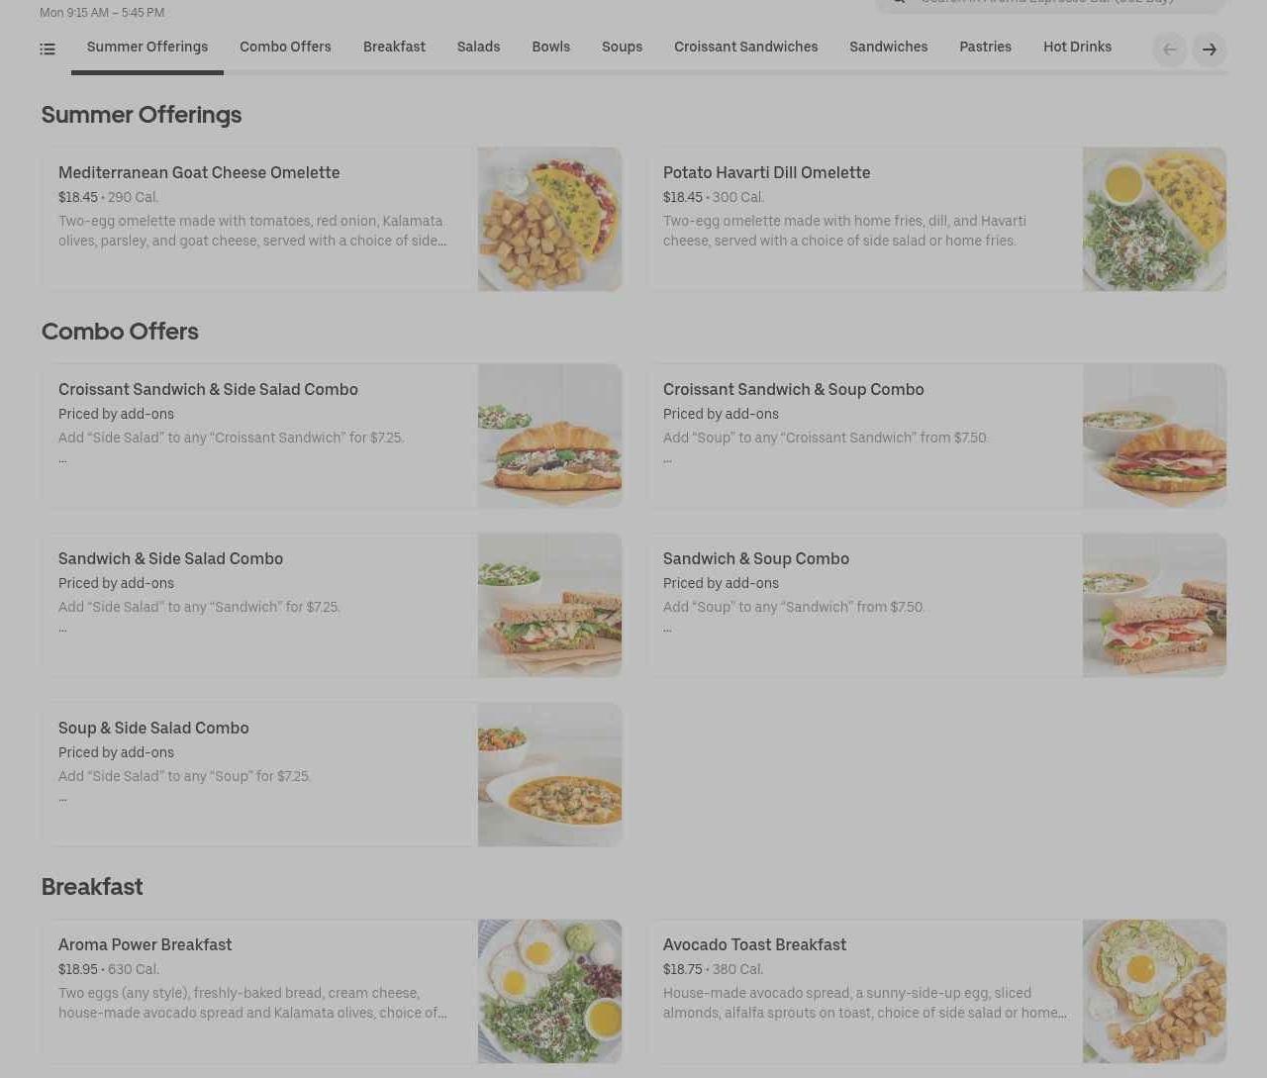Select the Combo Offers tab
This screenshot has height=1078, width=1267.
click(285, 47)
